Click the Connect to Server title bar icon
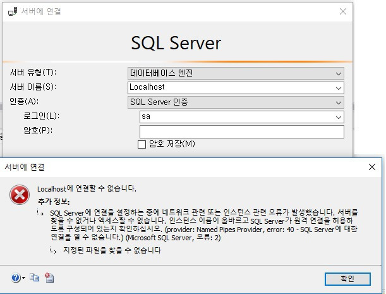This screenshot has width=386, height=294. click(x=13, y=11)
